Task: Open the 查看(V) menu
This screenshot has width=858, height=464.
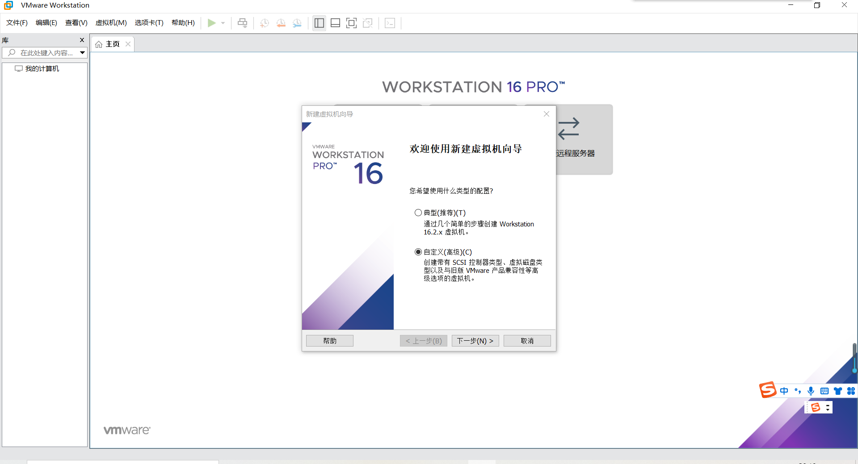Action: 76,23
